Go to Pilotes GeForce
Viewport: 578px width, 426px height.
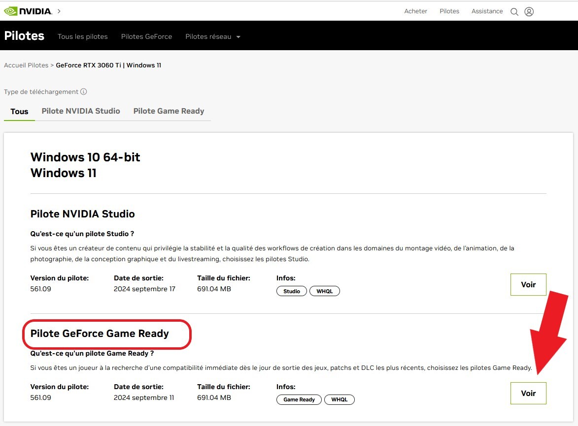146,37
